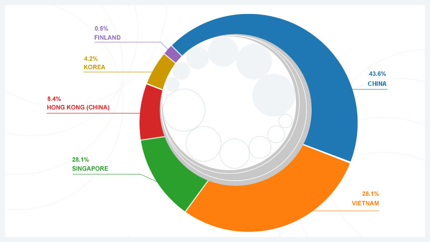
Task: Click the 4.2% value above Korea
Action: point(91,58)
